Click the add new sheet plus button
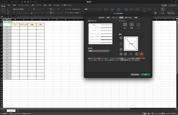This screenshot has height=115, width=178. (18, 111)
